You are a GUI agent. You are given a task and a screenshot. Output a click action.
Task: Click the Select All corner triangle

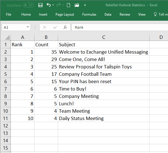click(x=7, y=37)
